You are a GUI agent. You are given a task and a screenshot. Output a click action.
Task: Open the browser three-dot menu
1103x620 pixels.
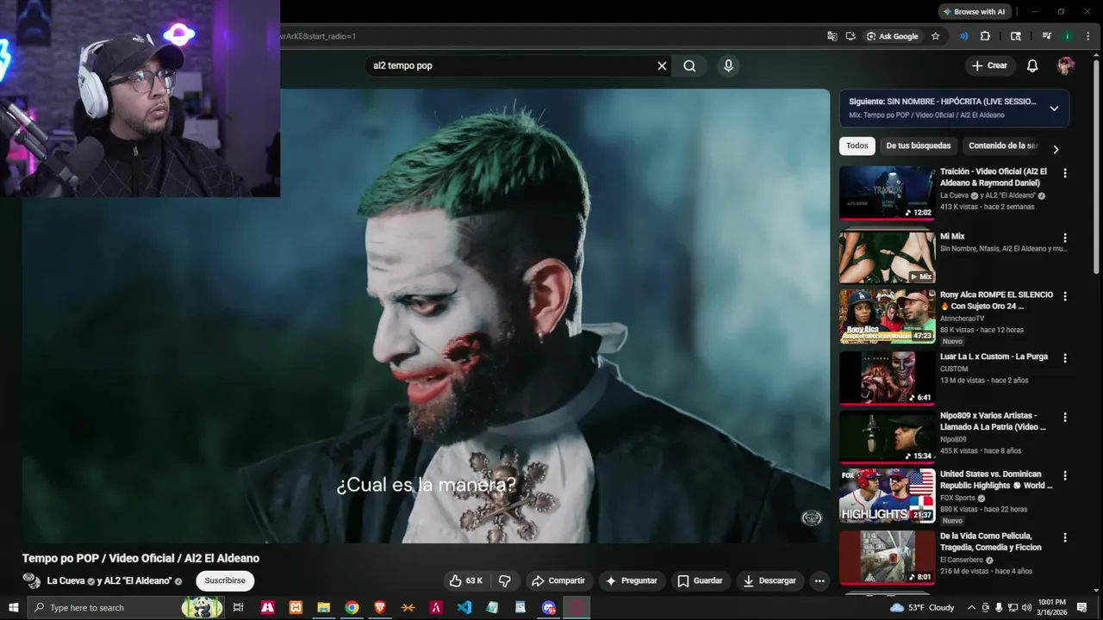(1087, 36)
